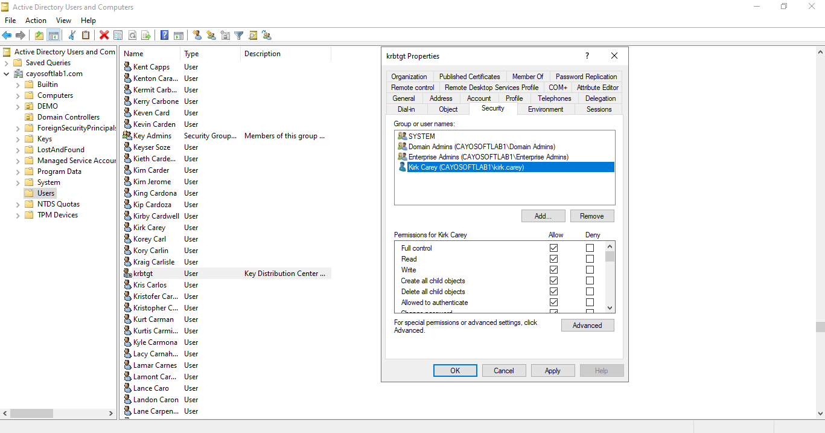Click the Export list toolbar icon
This screenshot has height=433, width=825.
(145, 36)
